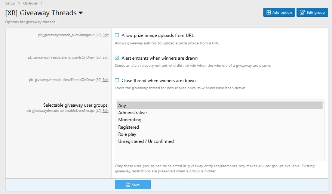The width and height of the screenshot is (332, 194).
Task: Click the hint 'Allows giveaway authors to upload a prize image'
Action: tap(167, 43)
